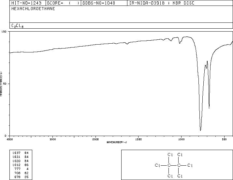Select the 1631 peak table row

(x=21, y=157)
